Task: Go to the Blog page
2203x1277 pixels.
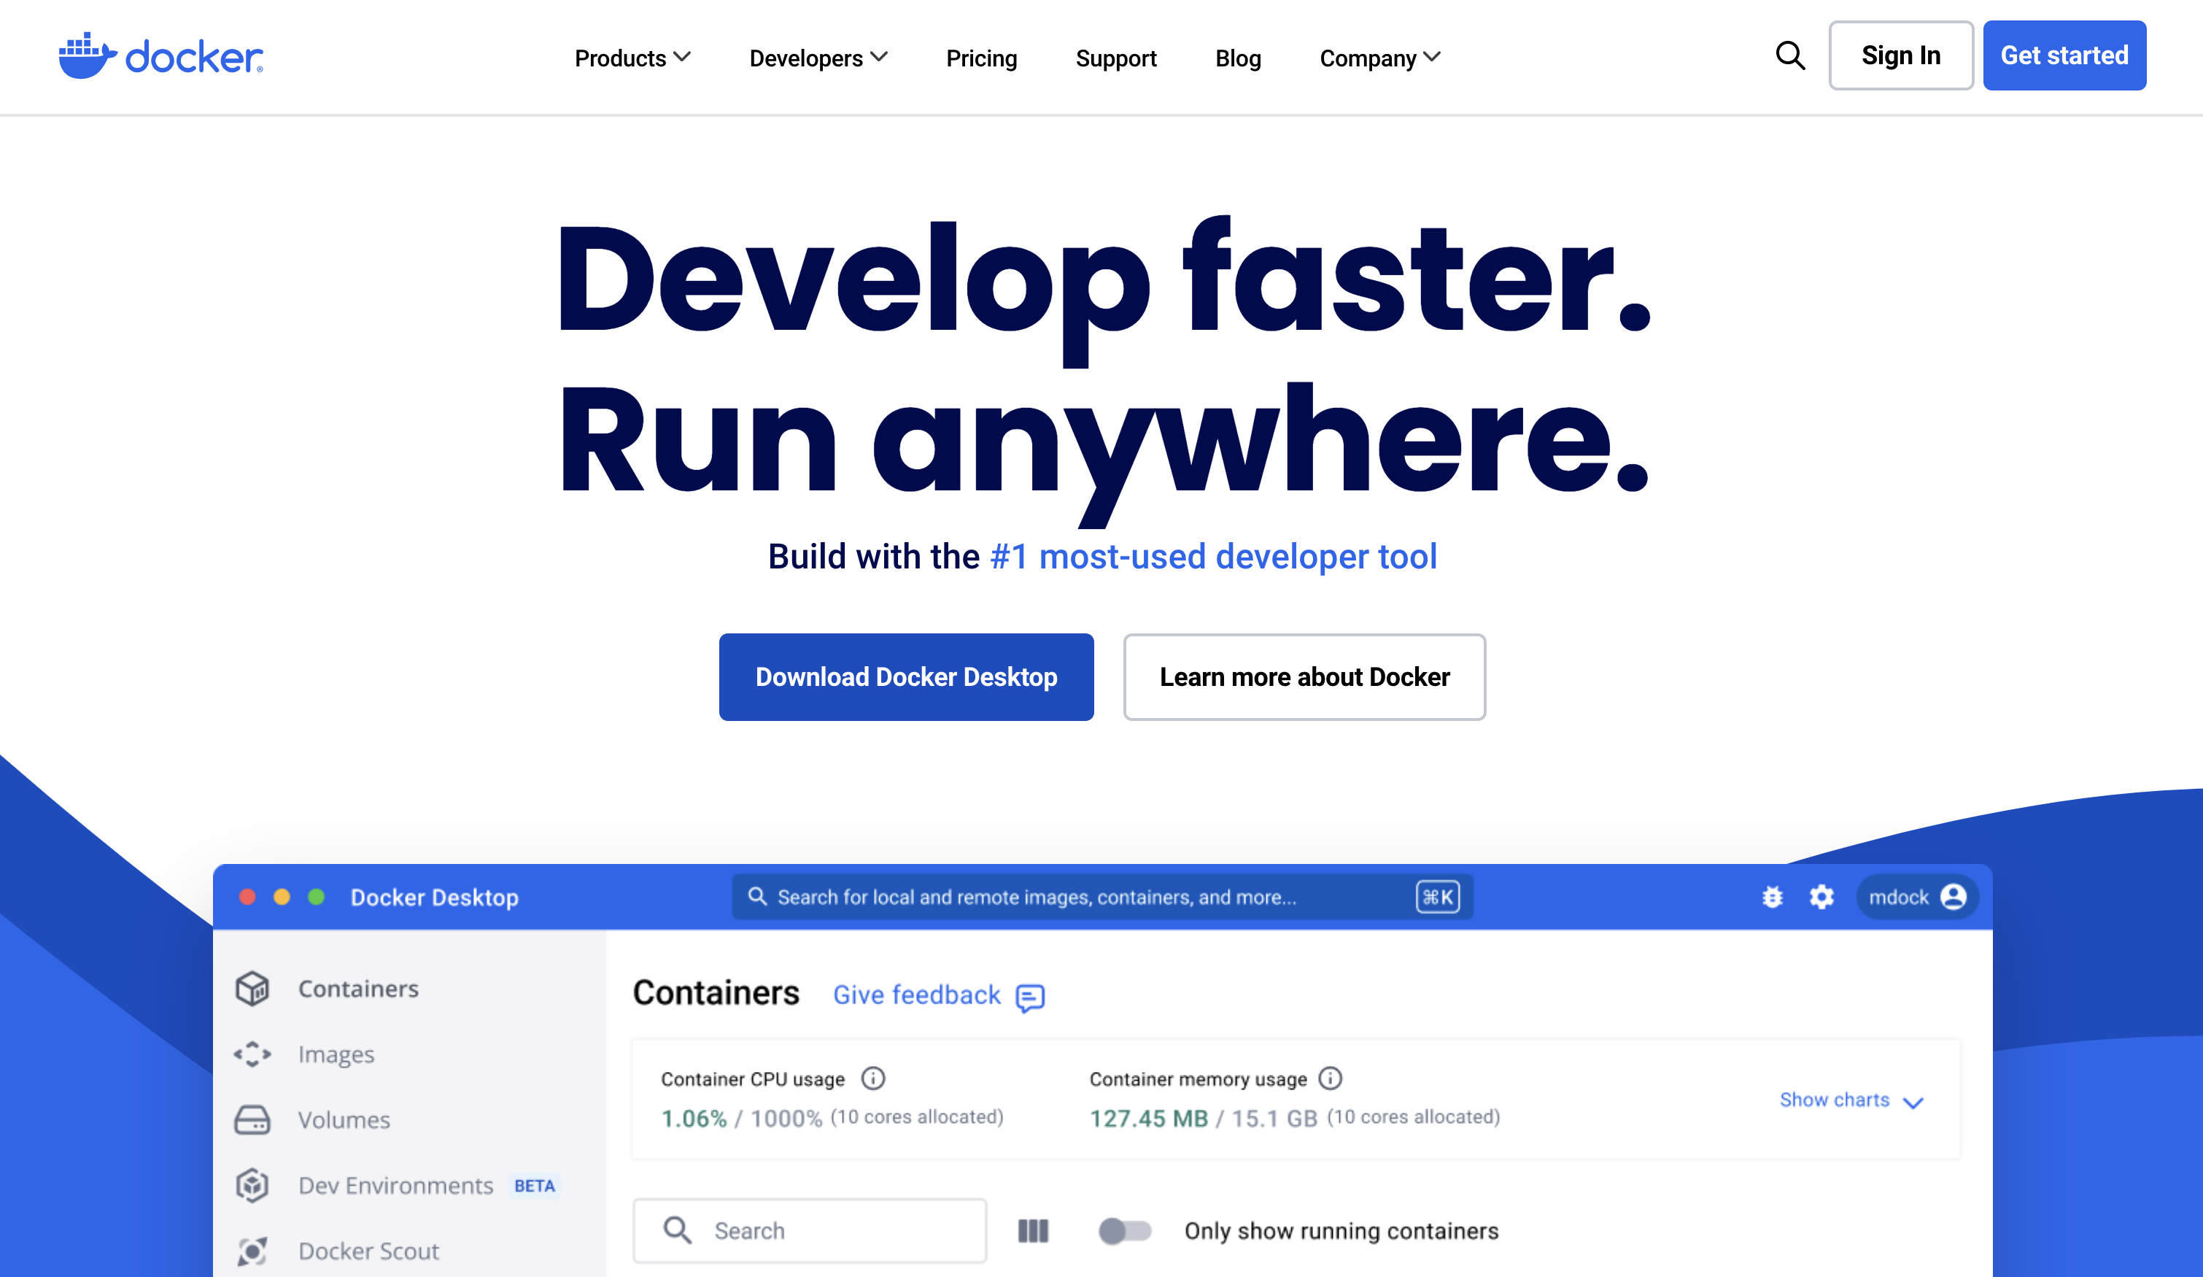Action: [x=1238, y=58]
